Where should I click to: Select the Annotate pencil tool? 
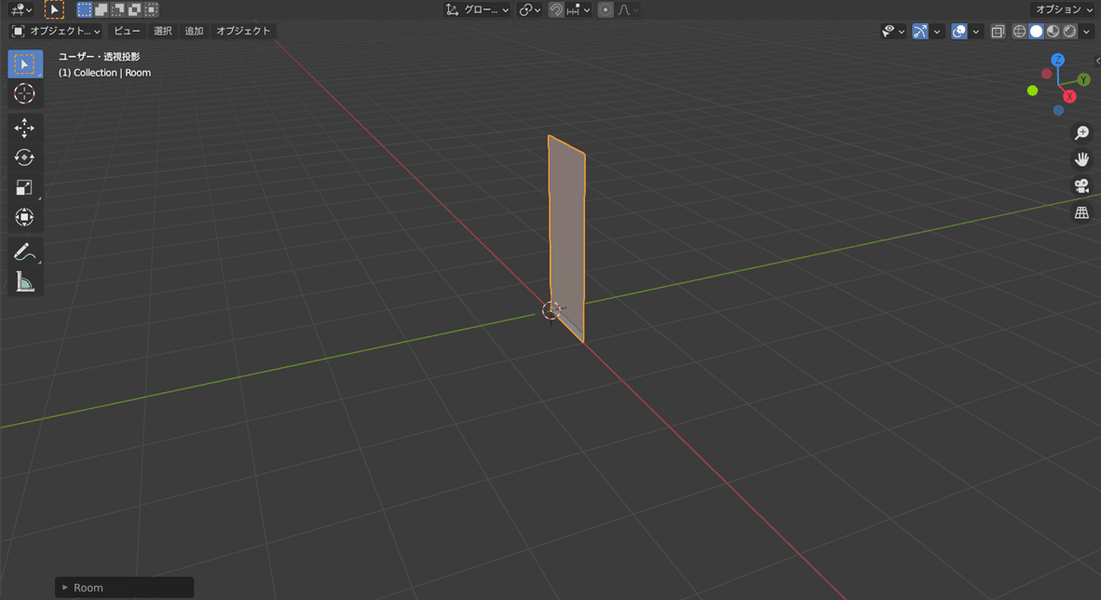(x=24, y=252)
